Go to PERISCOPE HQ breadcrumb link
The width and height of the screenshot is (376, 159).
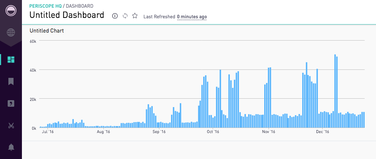45,6
